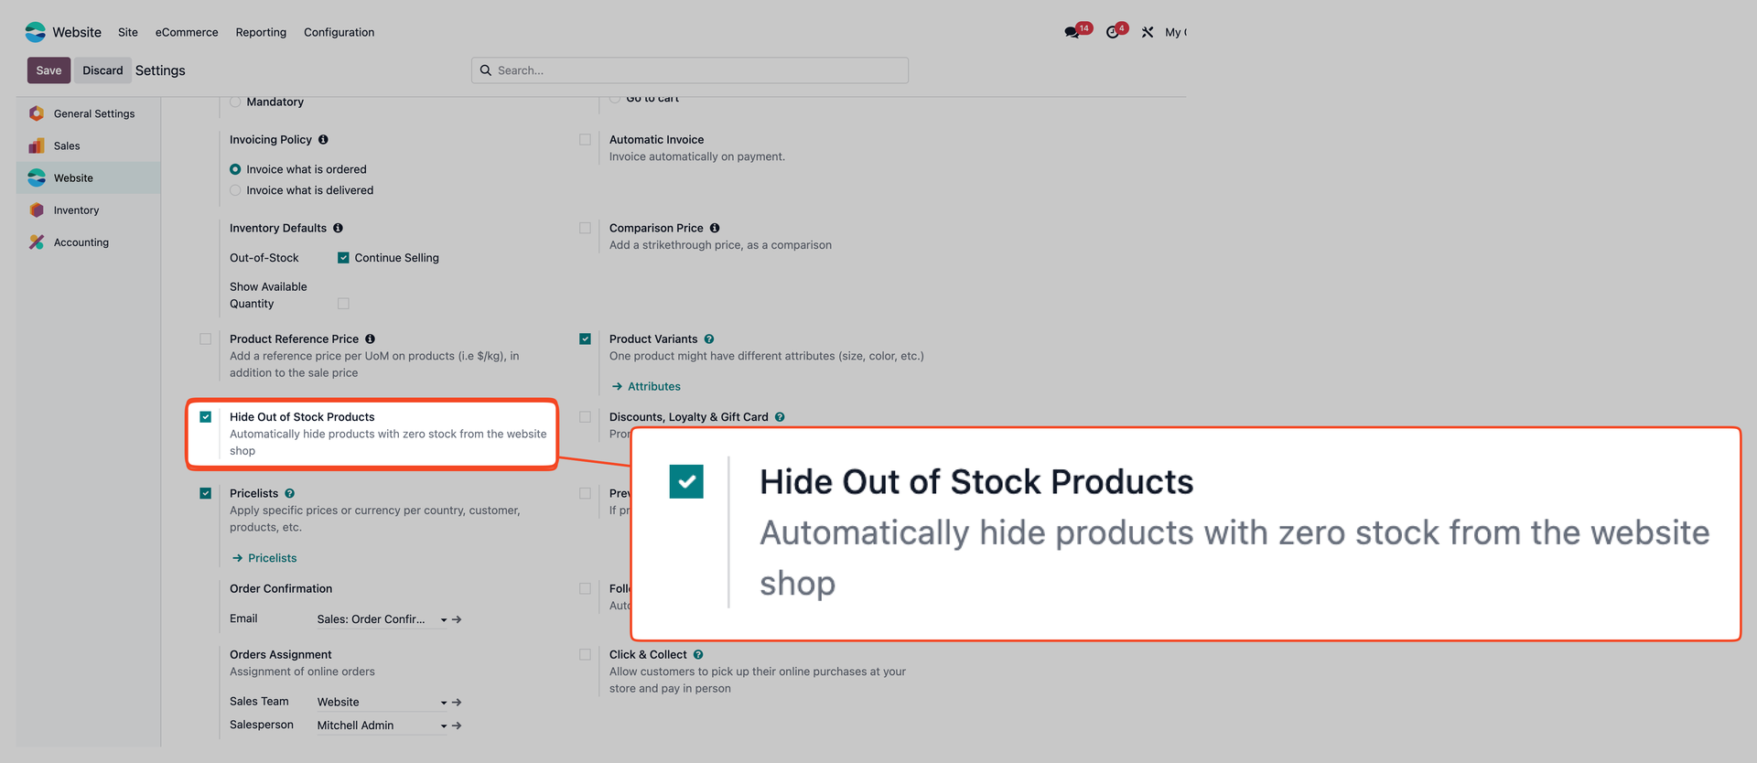This screenshot has width=1757, height=763.
Task: Select Invoice what is delivered option
Action: pos(235,190)
